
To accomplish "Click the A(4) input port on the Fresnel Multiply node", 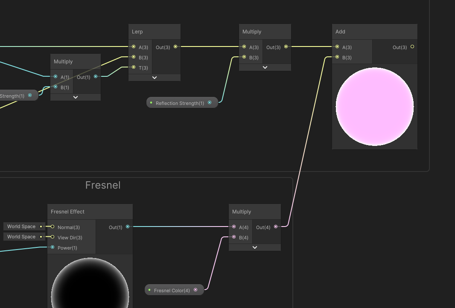I will pos(233,227).
